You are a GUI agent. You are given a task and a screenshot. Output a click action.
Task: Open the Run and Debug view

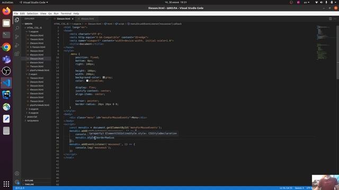tap(17, 45)
